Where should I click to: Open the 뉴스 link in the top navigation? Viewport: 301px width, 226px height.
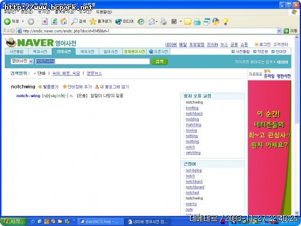tap(224, 45)
